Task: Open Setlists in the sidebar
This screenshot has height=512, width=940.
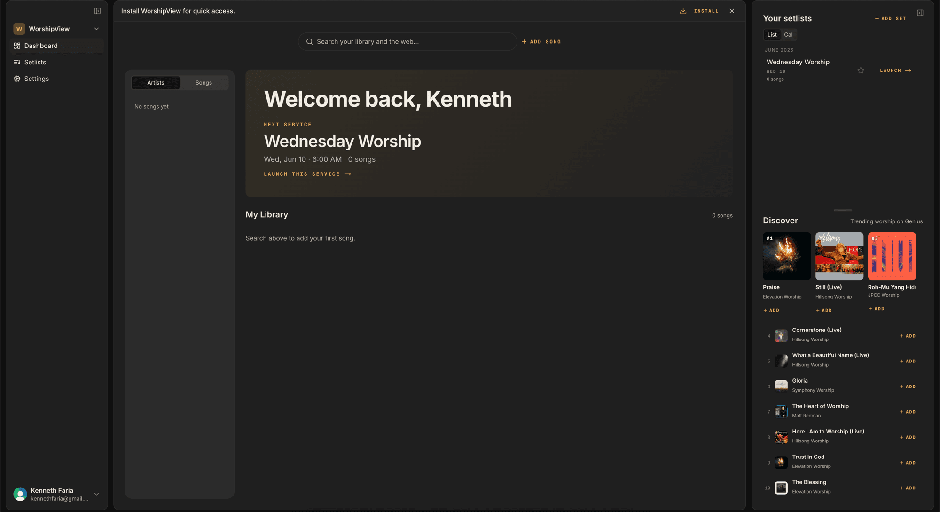Action: tap(56, 62)
